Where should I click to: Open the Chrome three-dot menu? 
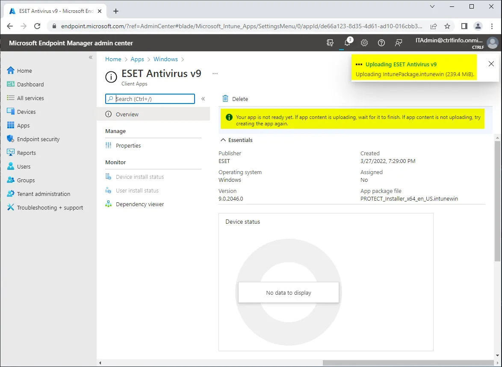492,26
